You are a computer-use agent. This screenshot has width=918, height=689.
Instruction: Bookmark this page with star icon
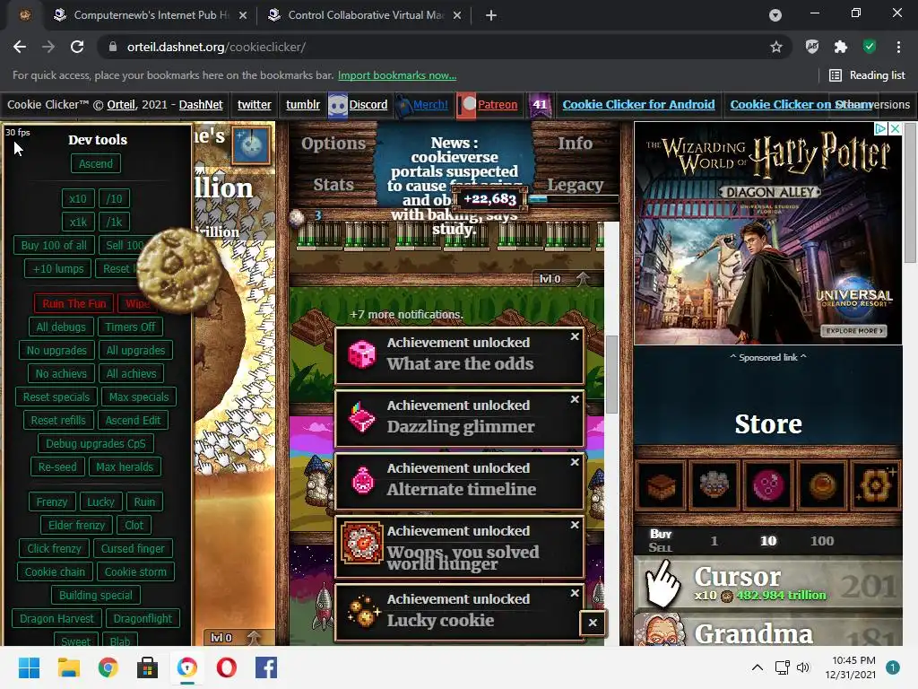click(x=776, y=47)
